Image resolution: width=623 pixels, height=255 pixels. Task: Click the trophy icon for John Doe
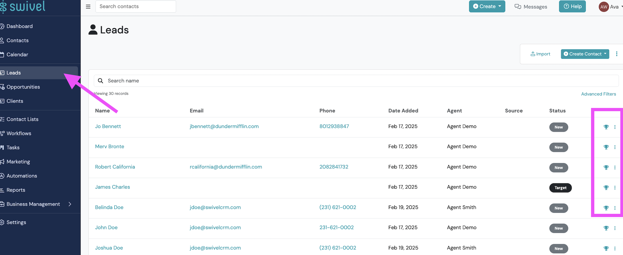(606, 228)
